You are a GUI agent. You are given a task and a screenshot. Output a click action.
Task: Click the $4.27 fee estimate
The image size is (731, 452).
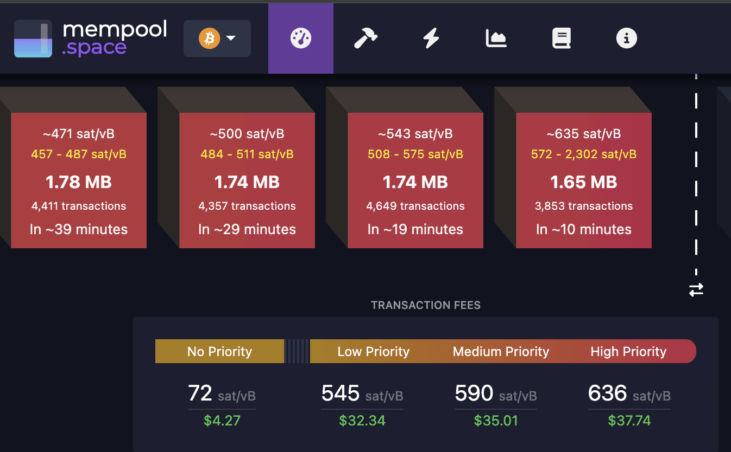222,421
